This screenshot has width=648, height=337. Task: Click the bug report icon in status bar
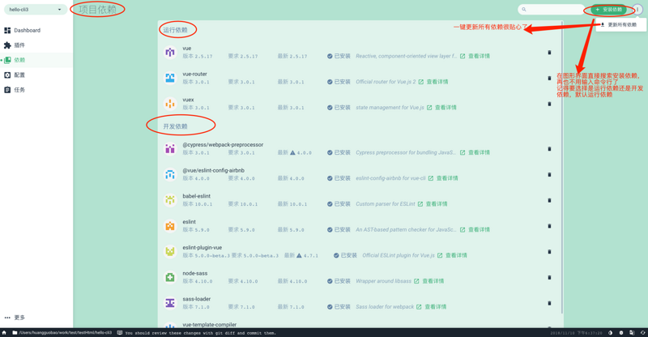(x=621, y=332)
